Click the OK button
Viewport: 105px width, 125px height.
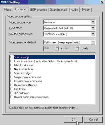(73, 120)
